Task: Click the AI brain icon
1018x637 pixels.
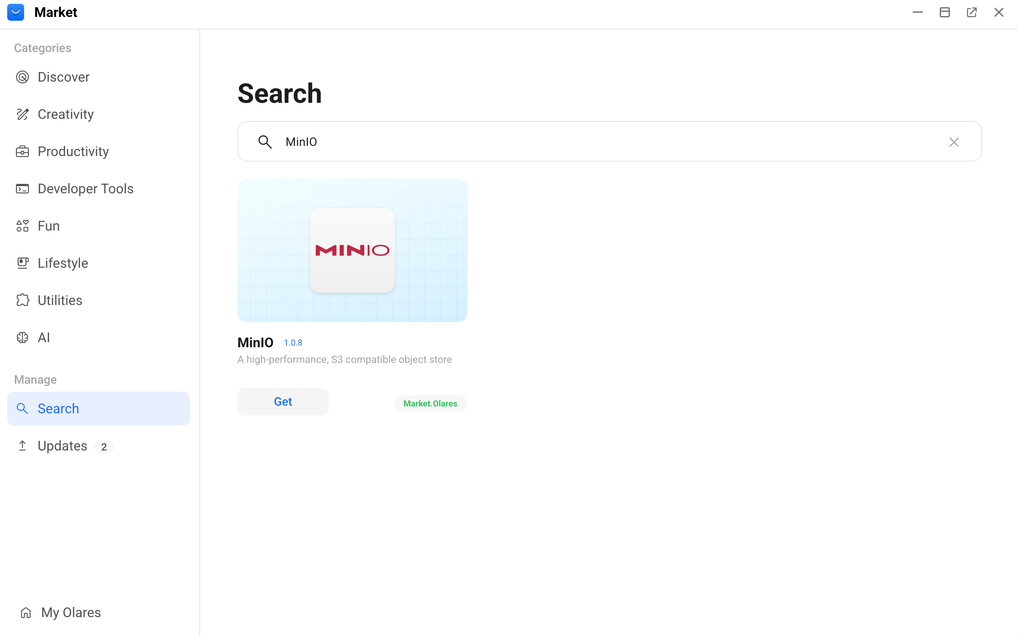Action: coord(22,338)
